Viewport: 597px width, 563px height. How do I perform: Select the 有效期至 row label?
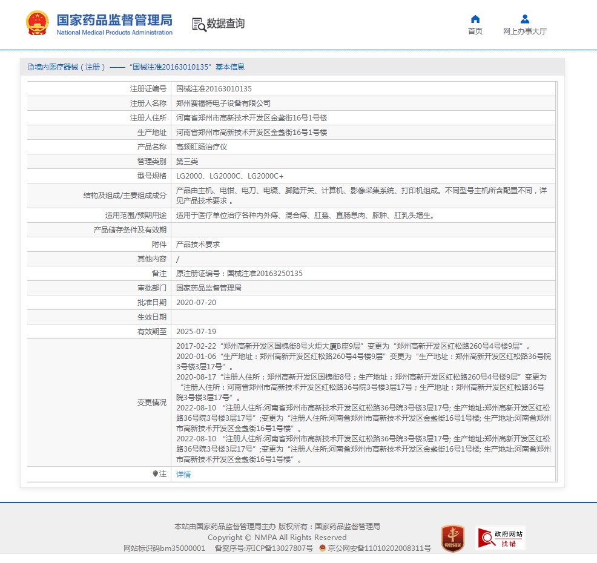(x=152, y=332)
